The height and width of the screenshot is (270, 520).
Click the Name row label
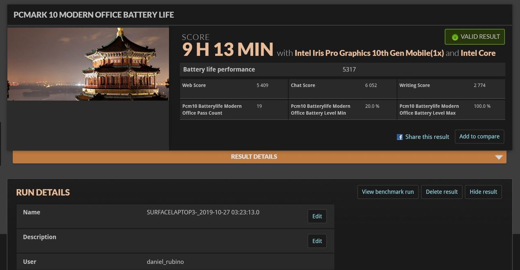point(32,212)
